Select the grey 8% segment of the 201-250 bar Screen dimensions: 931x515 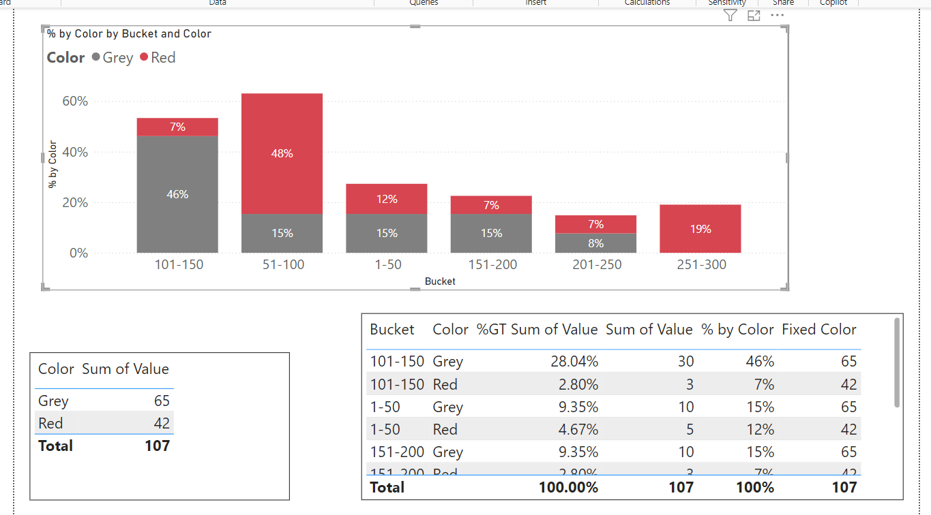click(x=596, y=243)
